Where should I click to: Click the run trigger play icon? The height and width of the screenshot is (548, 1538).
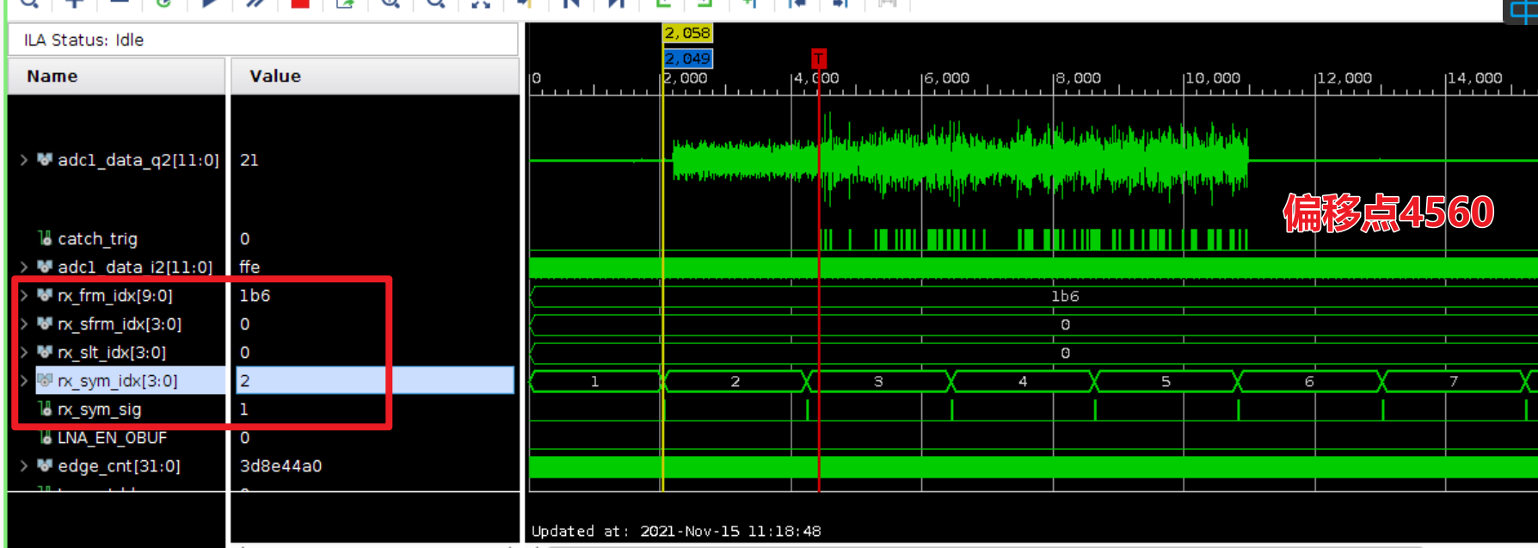pos(209,3)
